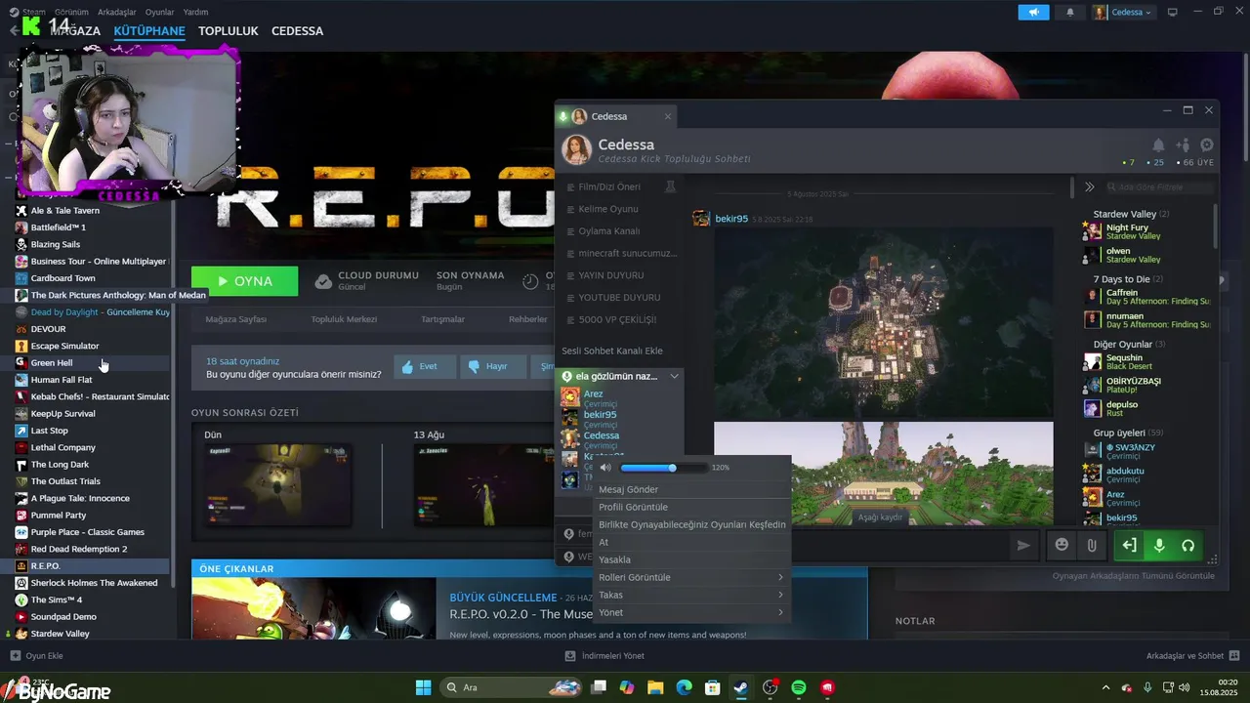Click the downloads icon beside İndirmeleri Yönet
This screenshot has height=703, width=1250.
570,656
